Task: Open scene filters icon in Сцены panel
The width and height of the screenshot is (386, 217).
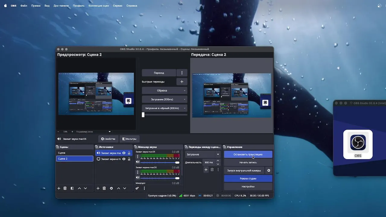Action: click(72, 188)
